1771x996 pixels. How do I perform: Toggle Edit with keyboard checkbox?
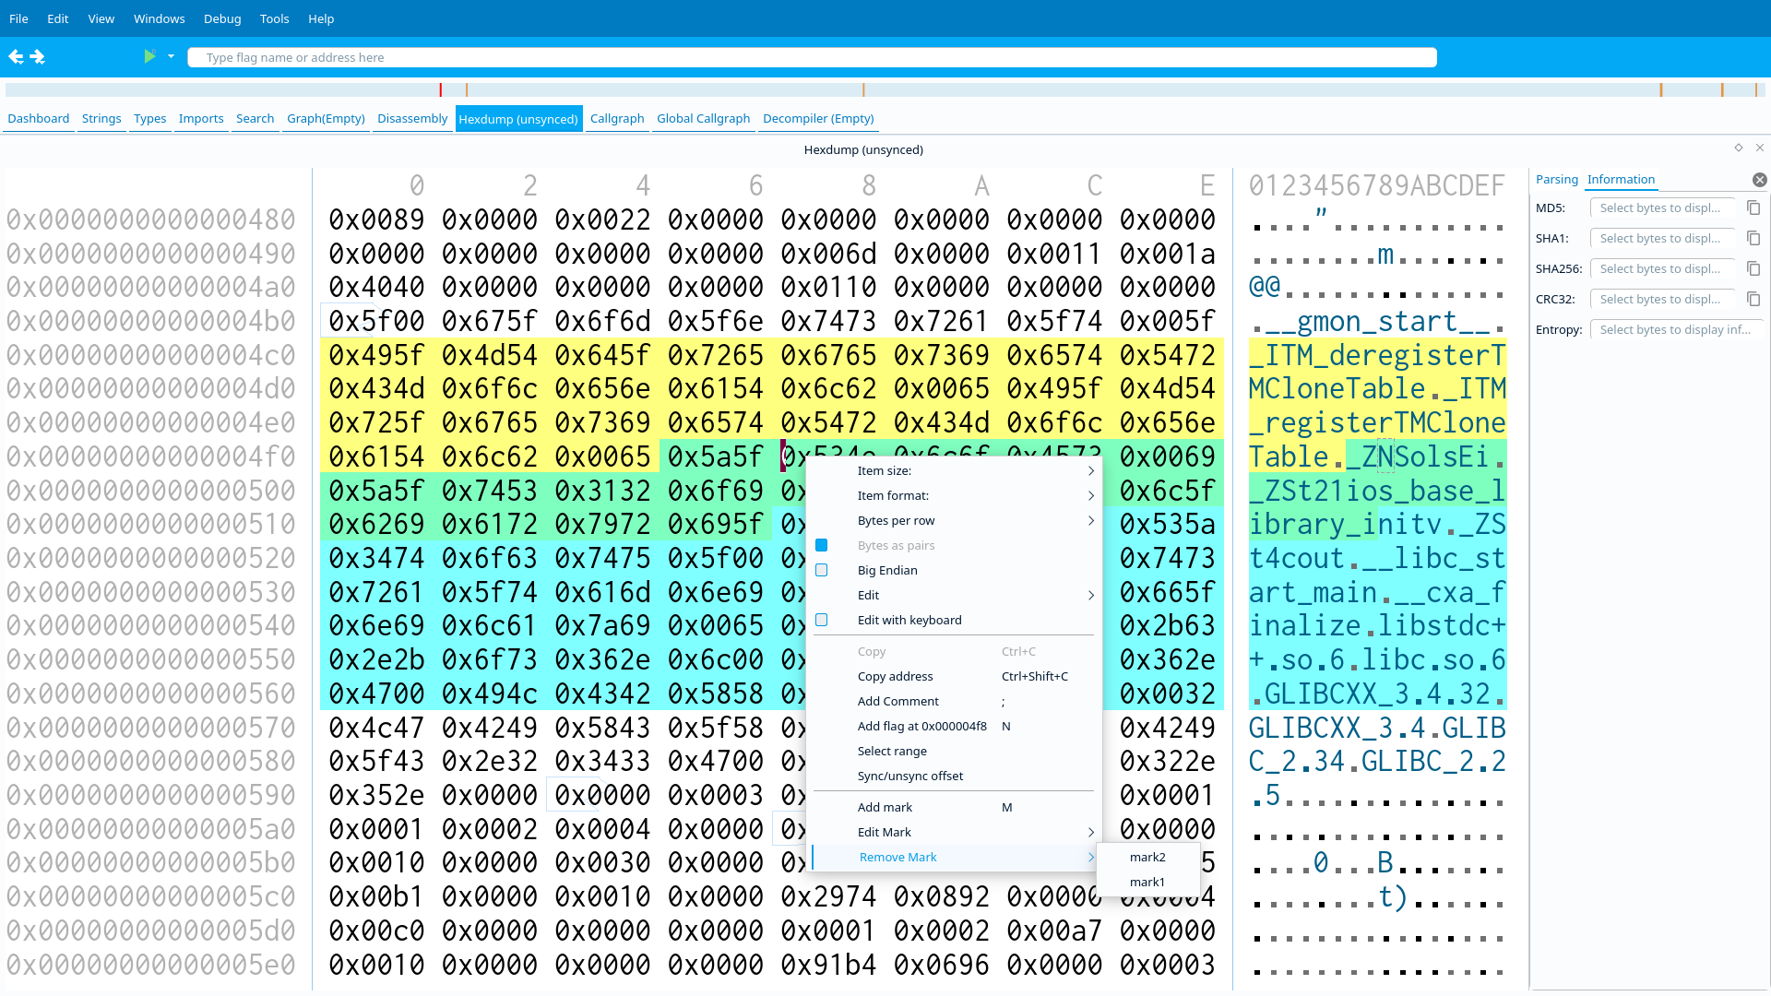click(x=822, y=621)
